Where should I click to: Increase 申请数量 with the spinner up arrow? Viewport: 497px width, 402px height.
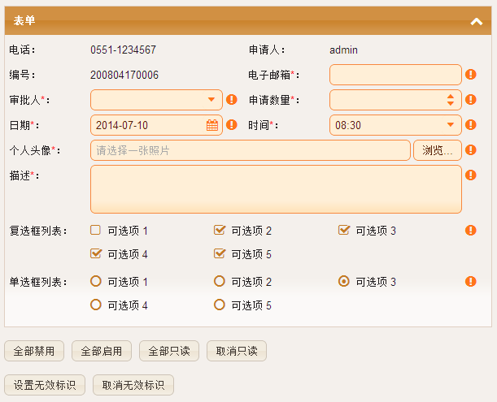pyautogui.click(x=451, y=96)
